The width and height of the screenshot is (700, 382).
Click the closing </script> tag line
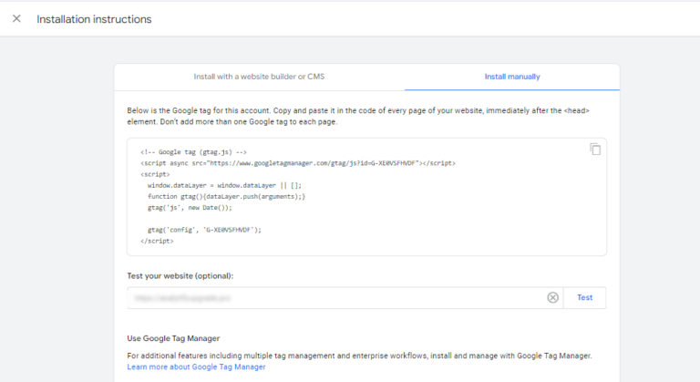pos(157,241)
